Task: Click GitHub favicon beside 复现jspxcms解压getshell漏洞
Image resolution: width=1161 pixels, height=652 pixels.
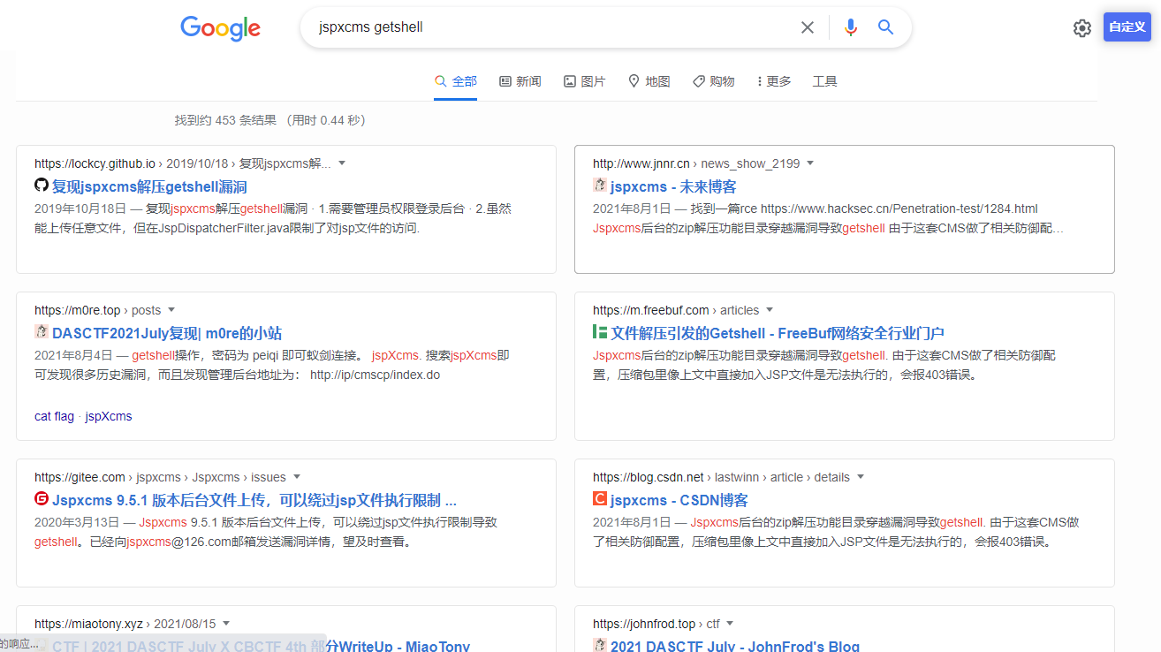Action: 42,186
